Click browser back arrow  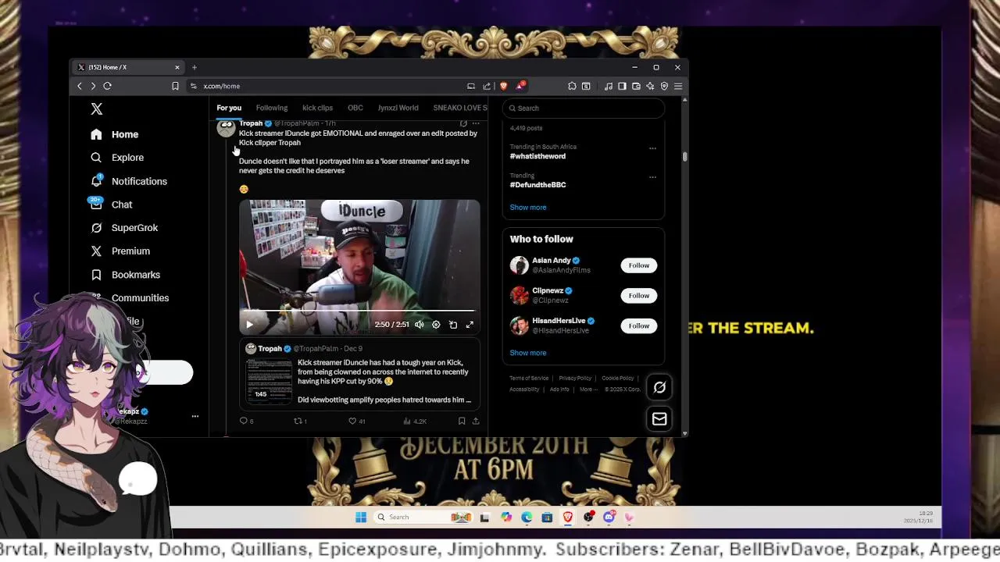[79, 86]
